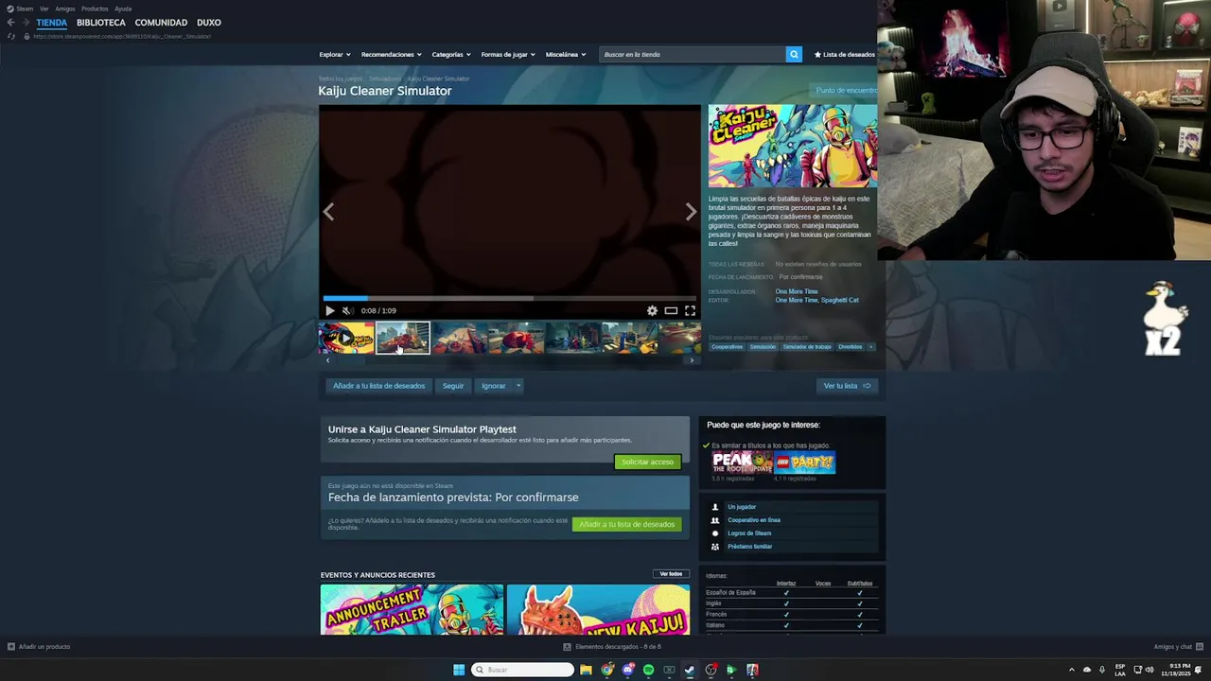Toggle theater mode for the video
Image resolution: width=1211 pixels, height=681 pixels.
click(671, 310)
